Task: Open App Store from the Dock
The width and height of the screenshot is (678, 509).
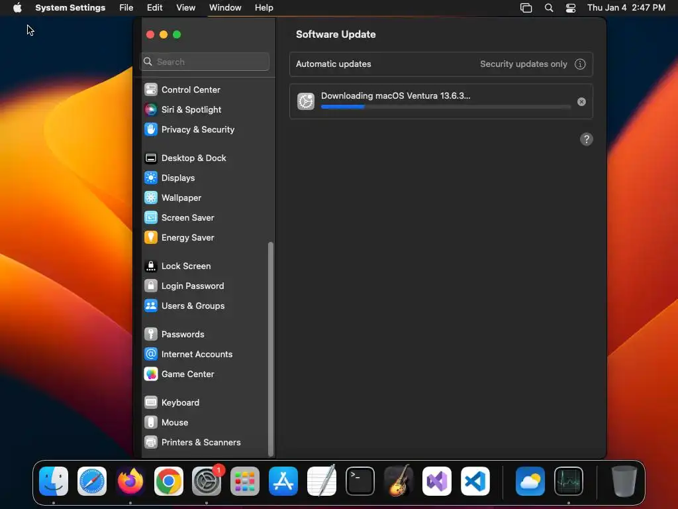Action: pos(283,481)
